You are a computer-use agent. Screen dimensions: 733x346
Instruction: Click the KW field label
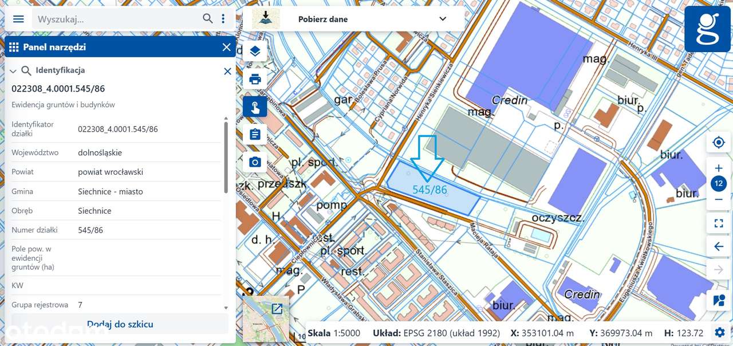(x=17, y=285)
